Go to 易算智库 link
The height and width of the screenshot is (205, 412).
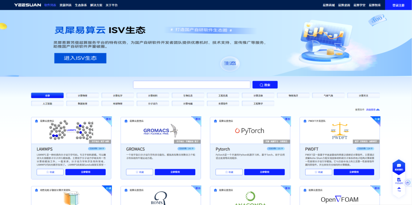[x=375, y=5]
